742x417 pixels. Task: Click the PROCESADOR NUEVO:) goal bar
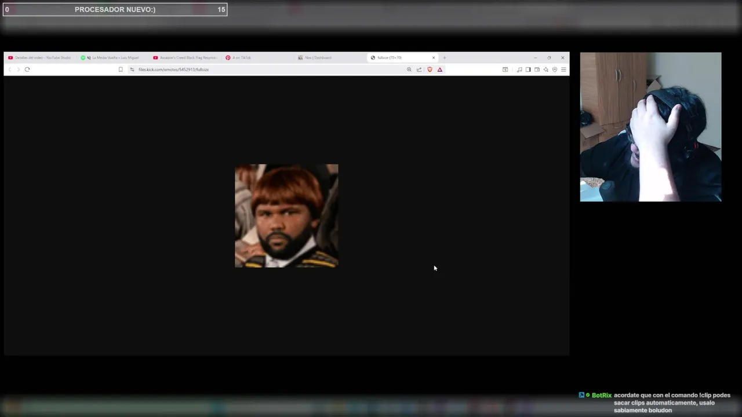(115, 9)
